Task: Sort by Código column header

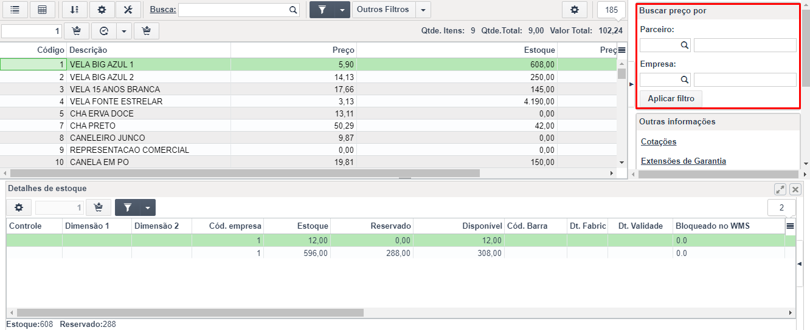Action: pos(33,50)
